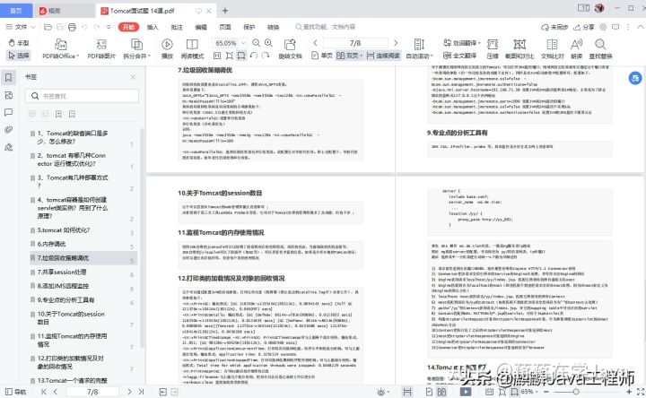646x398 pixels.
Task: Click the 书签查找 bookmark search field
Action: pyautogui.click(x=82, y=96)
